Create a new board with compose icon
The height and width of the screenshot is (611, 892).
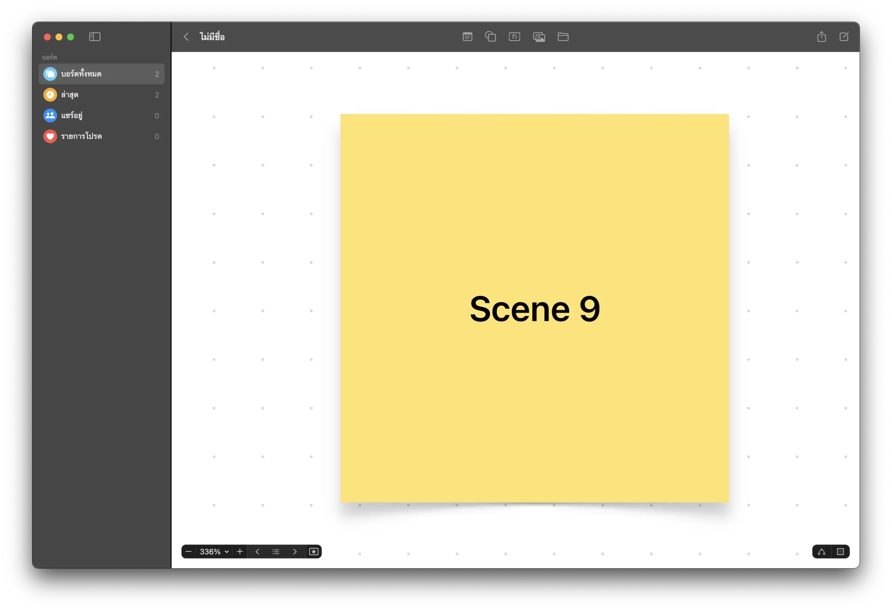844,37
